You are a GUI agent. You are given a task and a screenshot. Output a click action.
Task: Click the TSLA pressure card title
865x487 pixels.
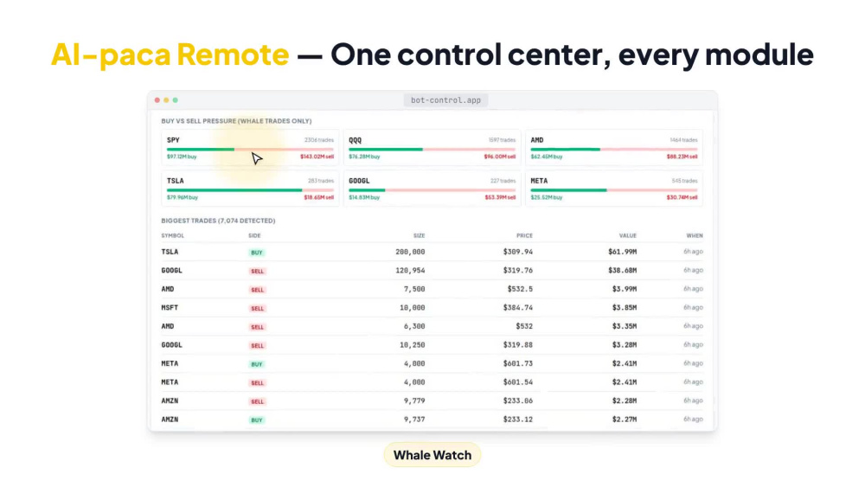(x=176, y=181)
